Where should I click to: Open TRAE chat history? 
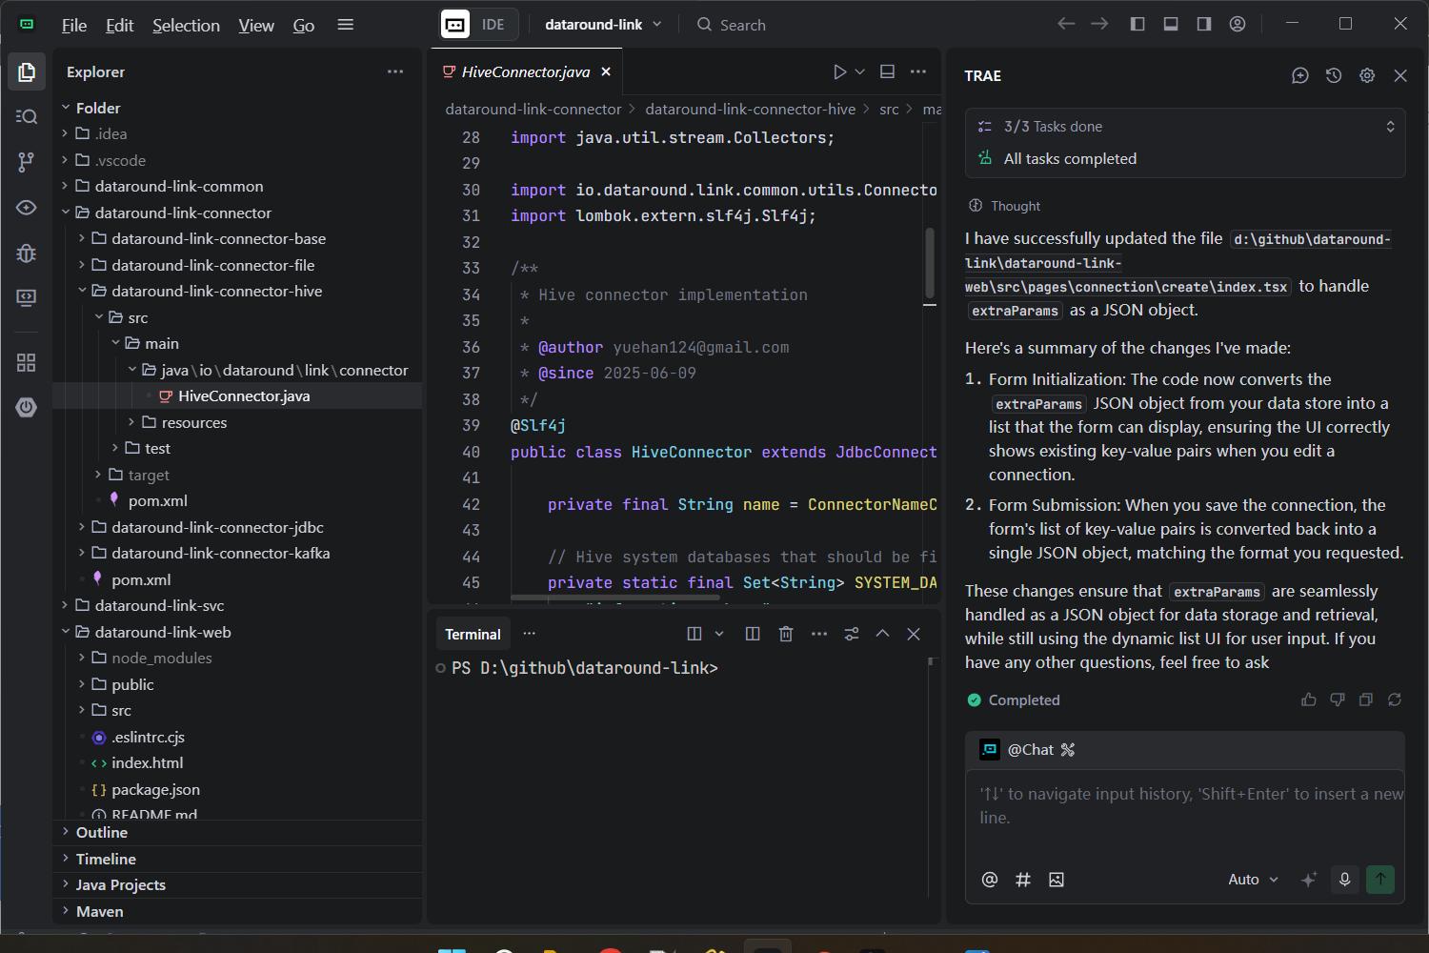click(x=1333, y=75)
